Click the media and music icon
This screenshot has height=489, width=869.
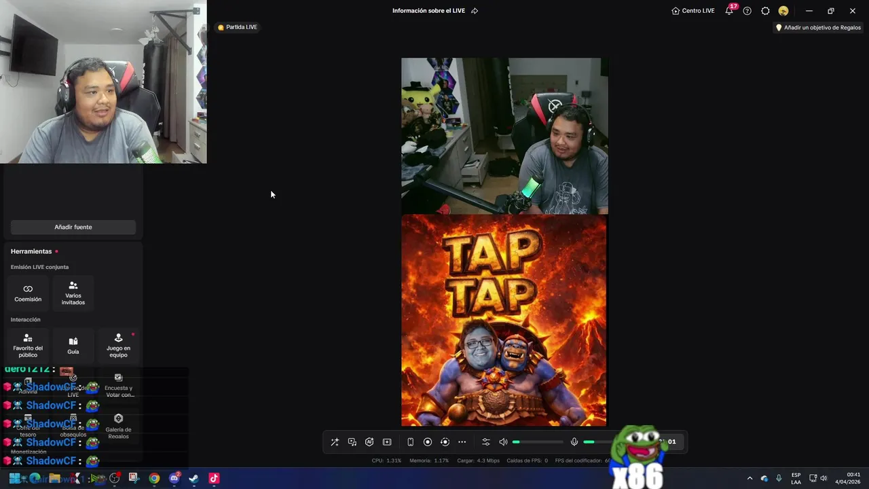[352, 442]
